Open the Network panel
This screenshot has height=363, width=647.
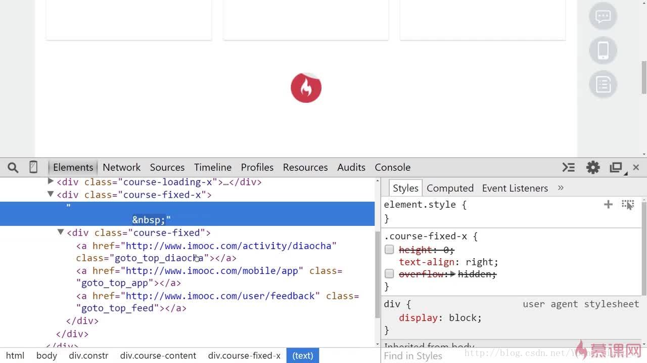tap(121, 167)
